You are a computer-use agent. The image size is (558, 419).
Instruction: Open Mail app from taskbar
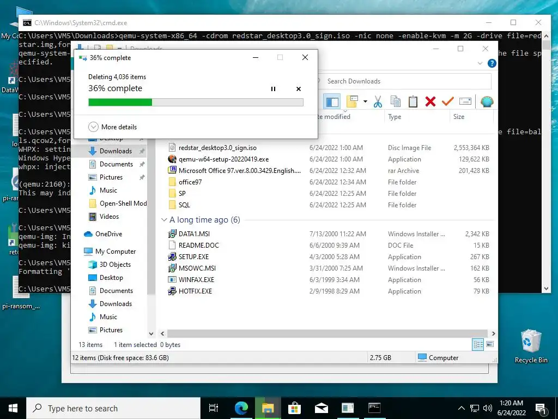[x=321, y=408]
